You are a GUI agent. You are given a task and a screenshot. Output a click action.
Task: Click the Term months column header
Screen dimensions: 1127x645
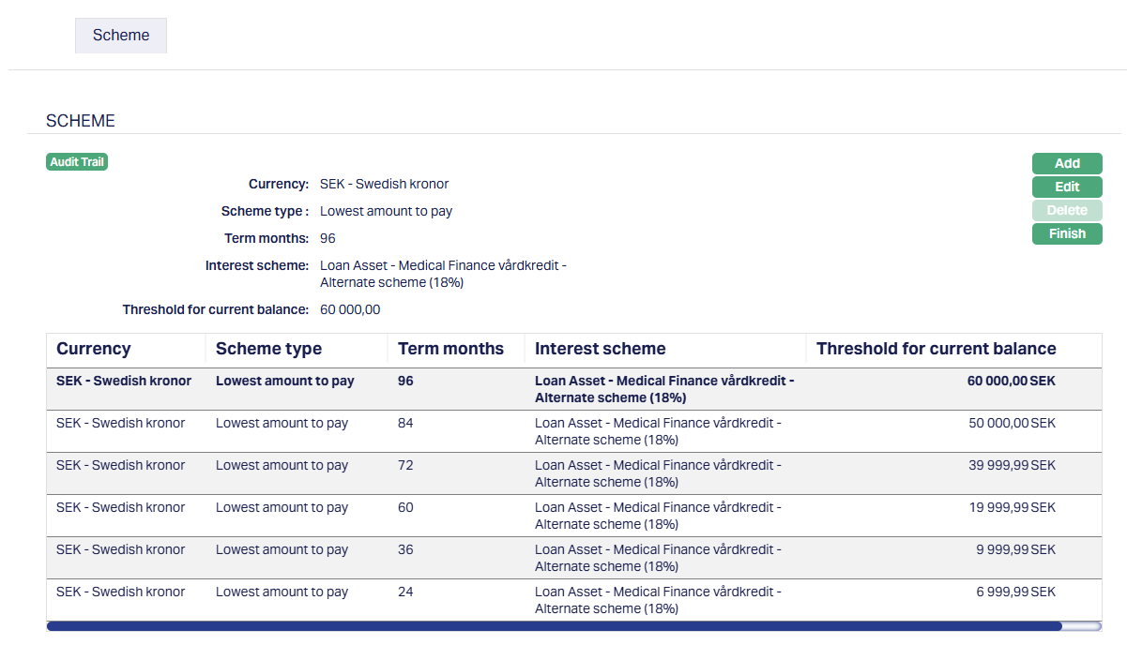[x=450, y=349]
